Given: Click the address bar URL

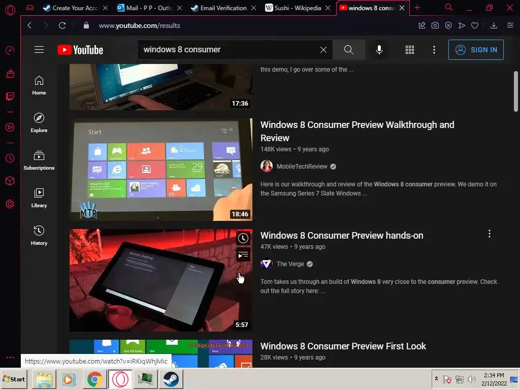Looking at the screenshot, I should point(139,25).
